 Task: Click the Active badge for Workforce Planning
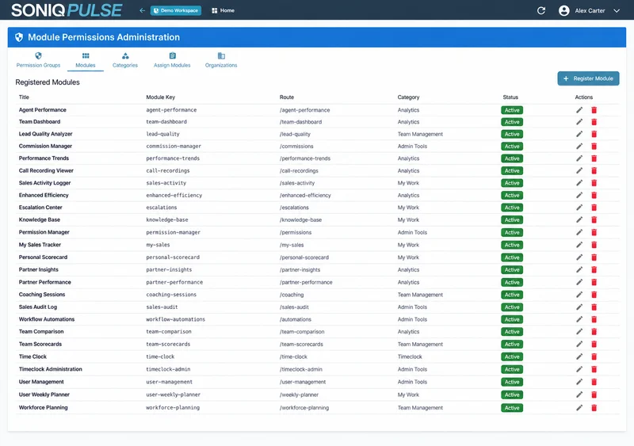tap(512, 408)
